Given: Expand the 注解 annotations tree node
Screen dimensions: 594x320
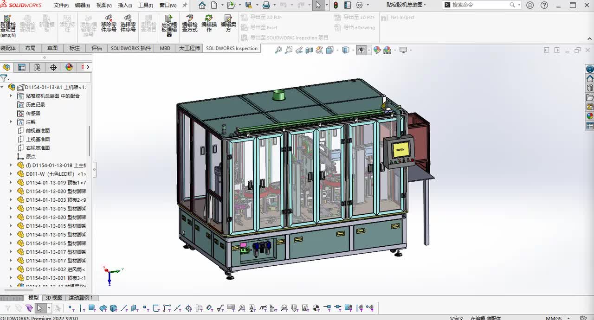Looking at the screenshot, I should pos(11,122).
